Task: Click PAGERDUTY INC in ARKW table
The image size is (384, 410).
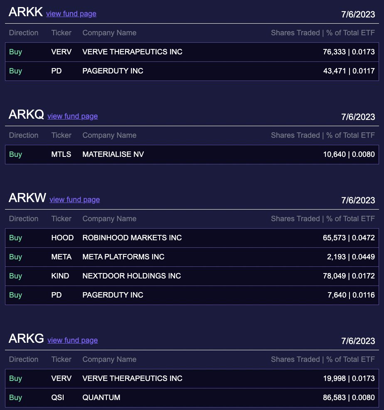Action: point(113,295)
